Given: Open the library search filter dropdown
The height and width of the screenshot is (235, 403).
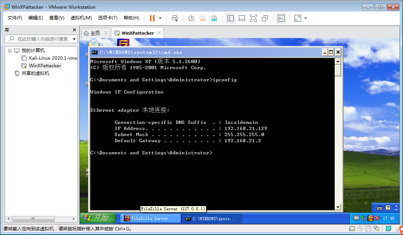Looking at the screenshot, I should 74,39.
